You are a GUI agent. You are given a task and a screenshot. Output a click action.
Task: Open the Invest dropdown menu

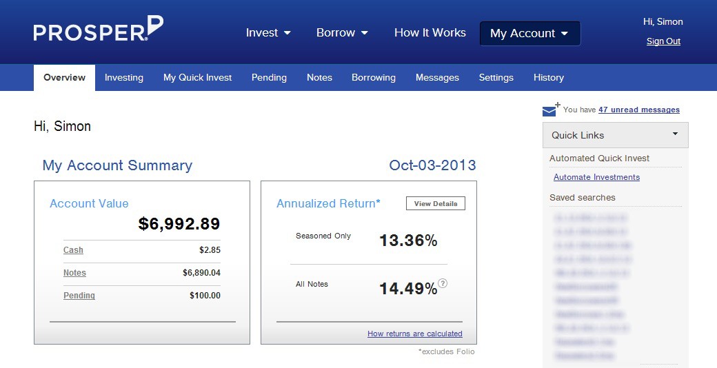(268, 32)
